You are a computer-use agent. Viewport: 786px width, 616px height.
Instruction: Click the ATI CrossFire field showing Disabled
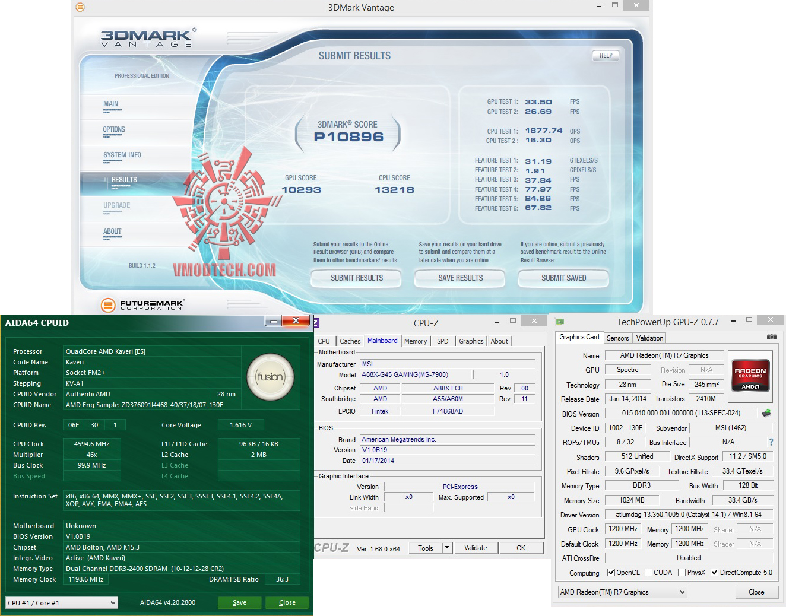point(689,558)
